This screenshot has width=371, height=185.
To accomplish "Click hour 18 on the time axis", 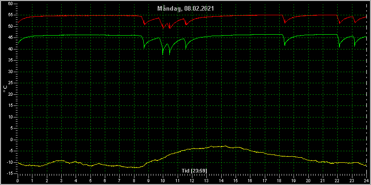I will pyautogui.click(x=279, y=180).
